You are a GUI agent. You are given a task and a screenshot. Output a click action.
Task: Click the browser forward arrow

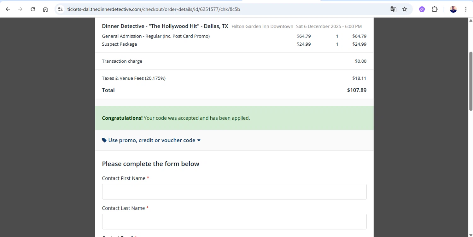20,9
